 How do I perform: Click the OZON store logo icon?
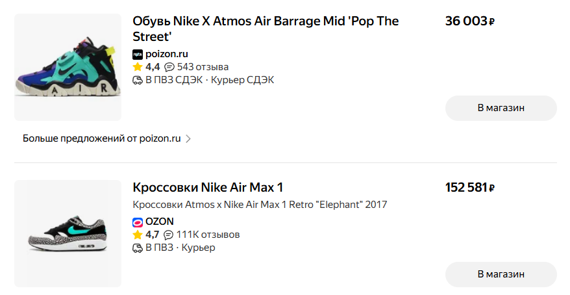pyautogui.click(x=138, y=222)
